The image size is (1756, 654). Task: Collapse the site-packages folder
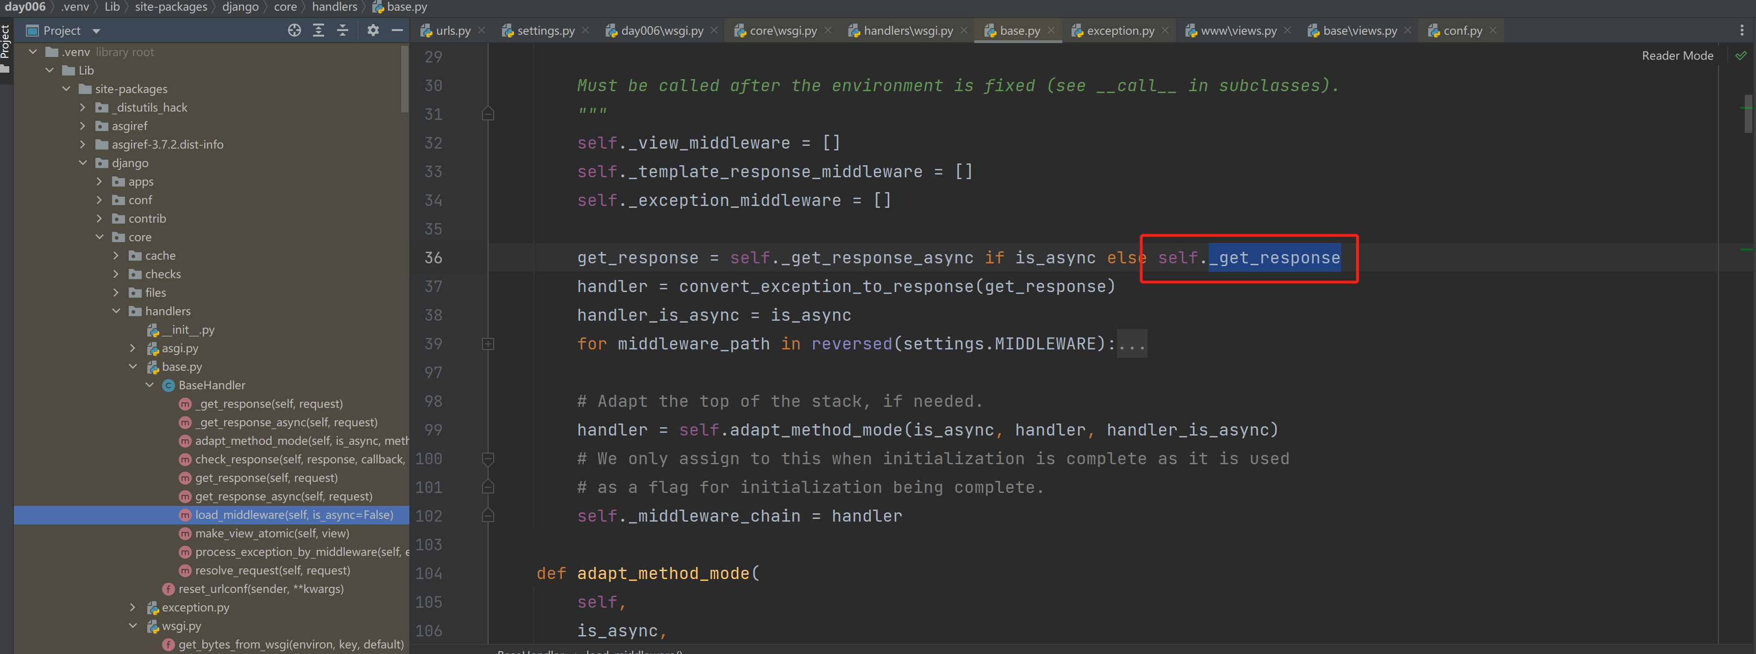tap(66, 88)
